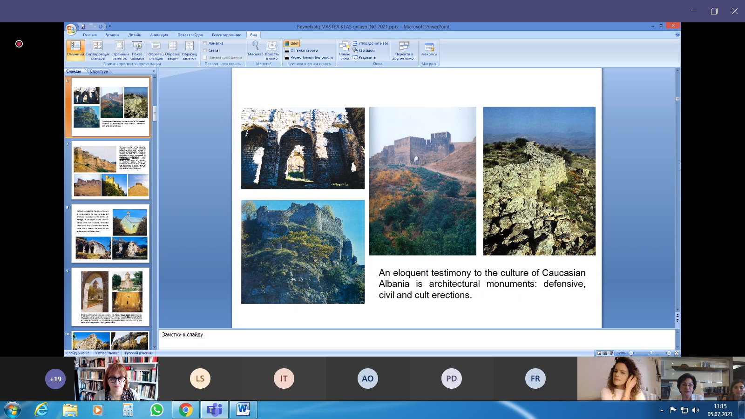
Task: Select slide 8 thumbnail
Action: point(110,233)
